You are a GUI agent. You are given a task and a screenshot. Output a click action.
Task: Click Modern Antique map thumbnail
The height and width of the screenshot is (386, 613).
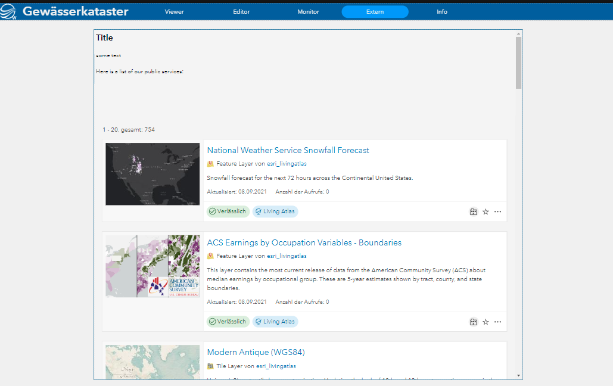pyautogui.click(x=153, y=362)
